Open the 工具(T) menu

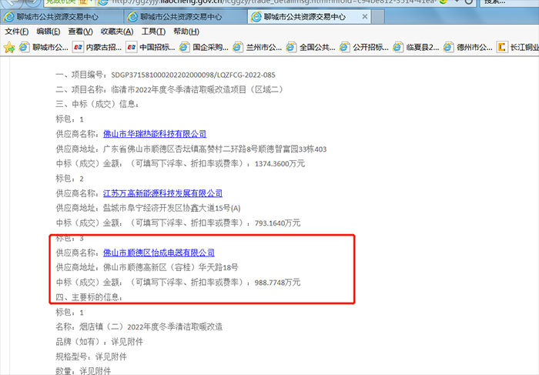pyautogui.click(x=153, y=32)
